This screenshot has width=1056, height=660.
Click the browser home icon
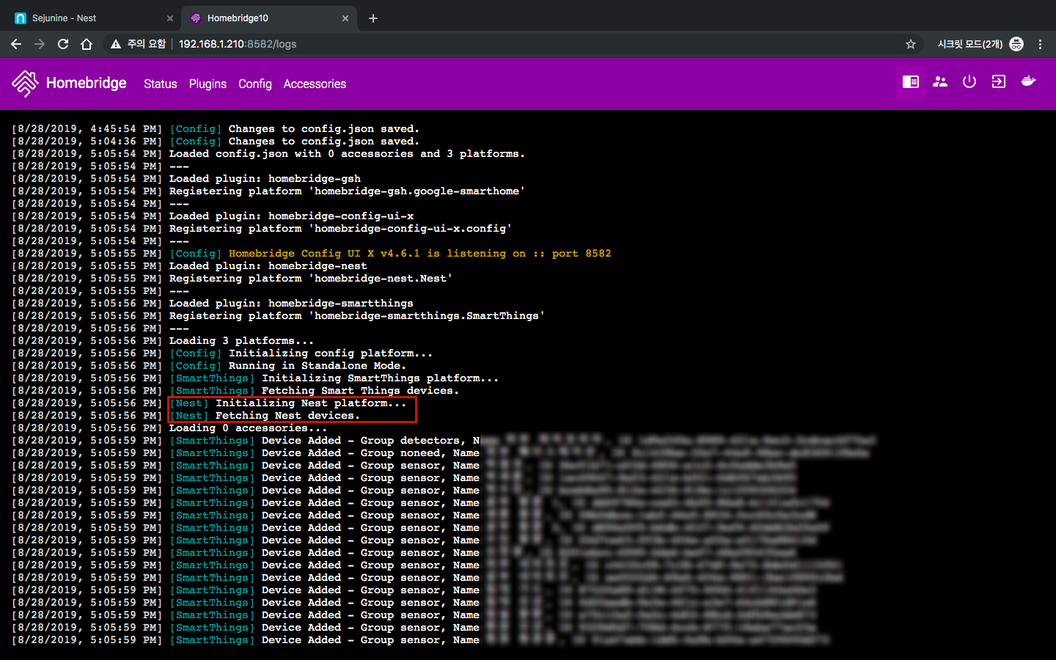click(87, 44)
